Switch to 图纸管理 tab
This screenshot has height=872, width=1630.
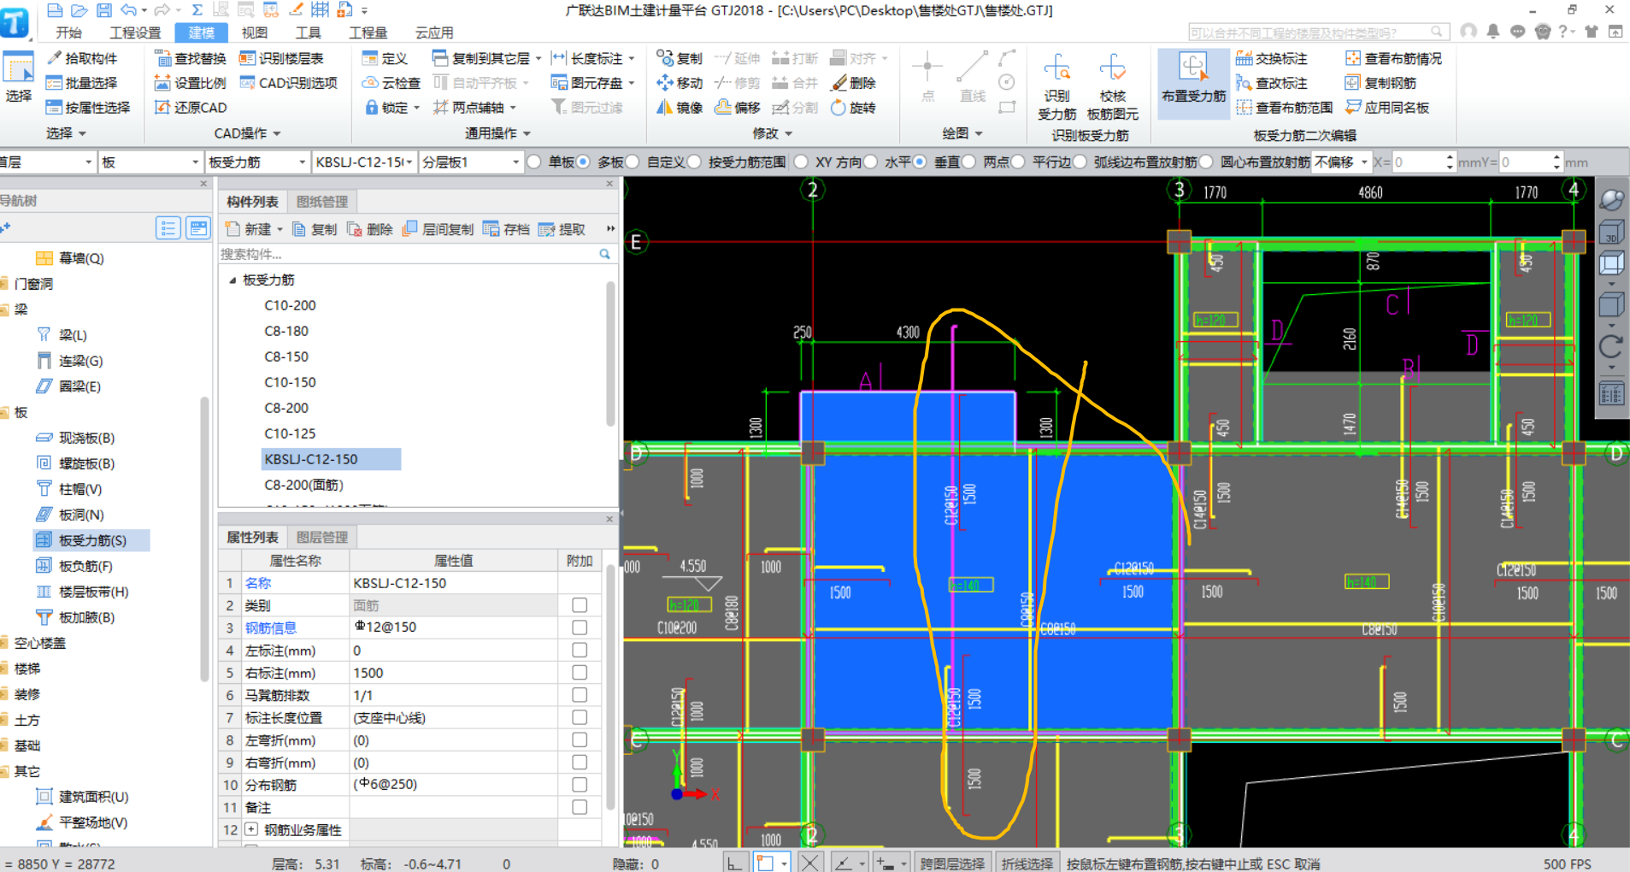(322, 202)
